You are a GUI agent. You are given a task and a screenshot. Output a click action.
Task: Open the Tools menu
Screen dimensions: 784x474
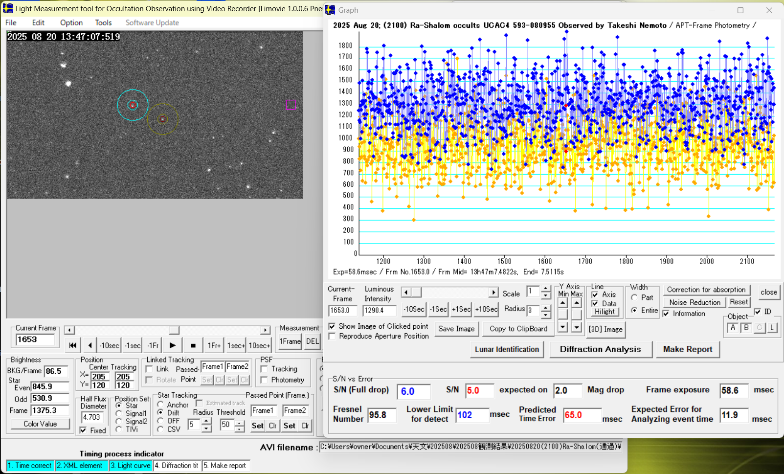103,23
